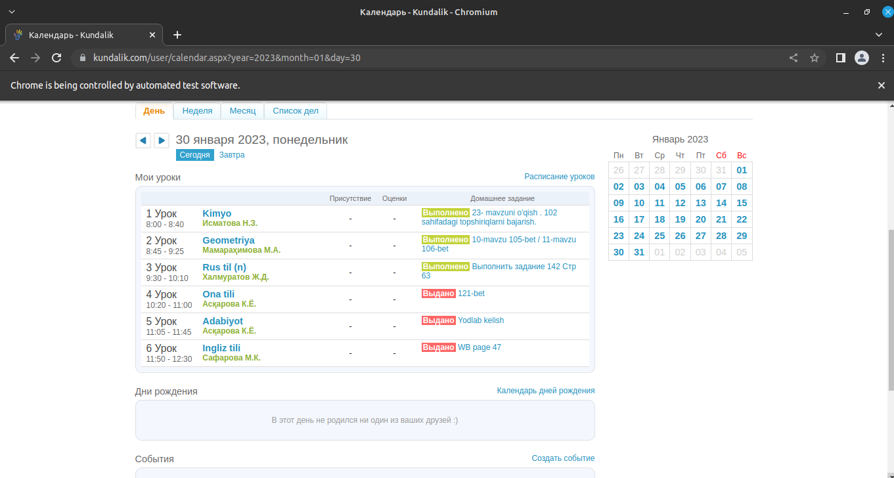Viewport: 894px width, 478px height.
Task: Click Домашнее задание column header
Action: pyautogui.click(x=503, y=198)
